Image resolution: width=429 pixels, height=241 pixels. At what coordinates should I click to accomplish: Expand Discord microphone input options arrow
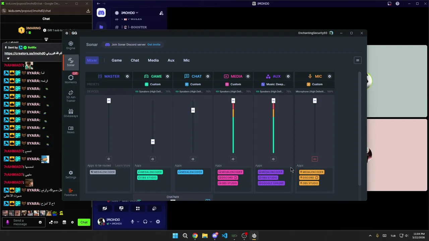coord(138,222)
